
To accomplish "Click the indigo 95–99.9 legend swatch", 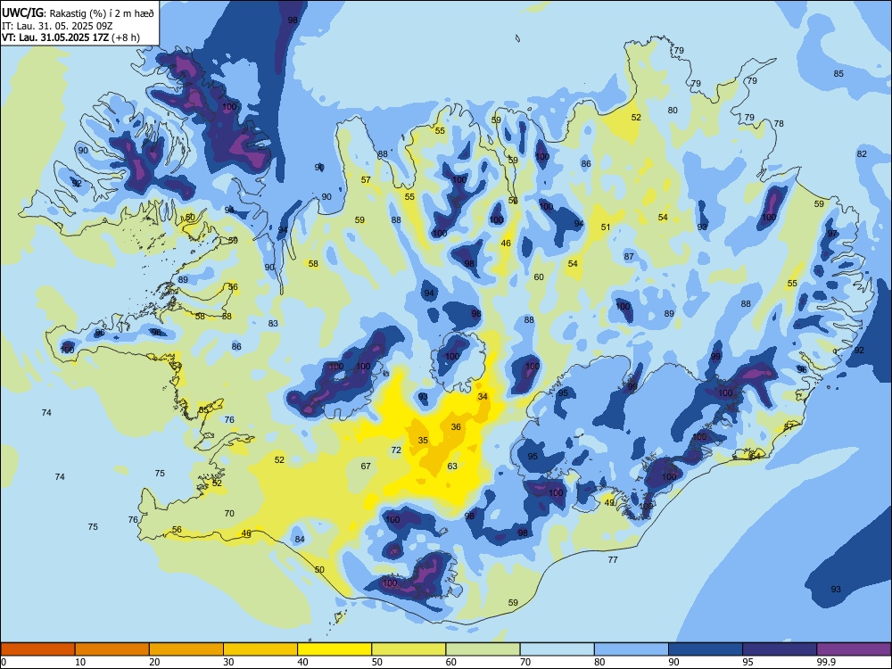I will pos(780,649).
